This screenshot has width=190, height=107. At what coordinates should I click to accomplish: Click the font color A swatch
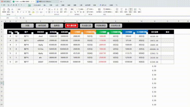pyautogui.click(x=37, y=12)
